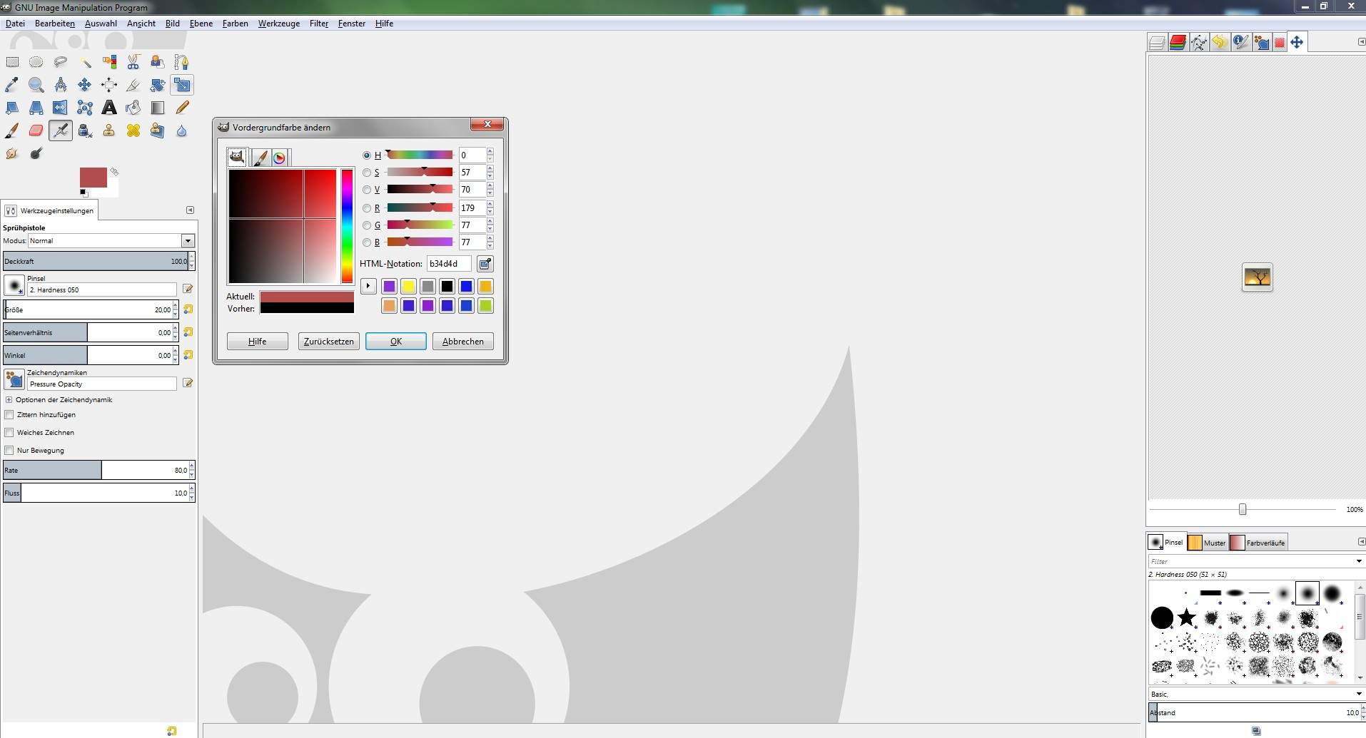This screenshot has height=738, width=1366.
Task: Select the R radio button in the color dialog
Action: click(367, 207)
